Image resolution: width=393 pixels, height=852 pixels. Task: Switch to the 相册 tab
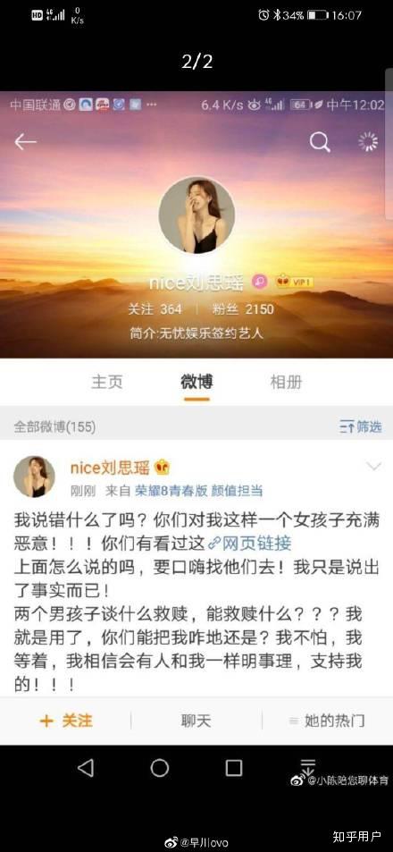point(286,383)
